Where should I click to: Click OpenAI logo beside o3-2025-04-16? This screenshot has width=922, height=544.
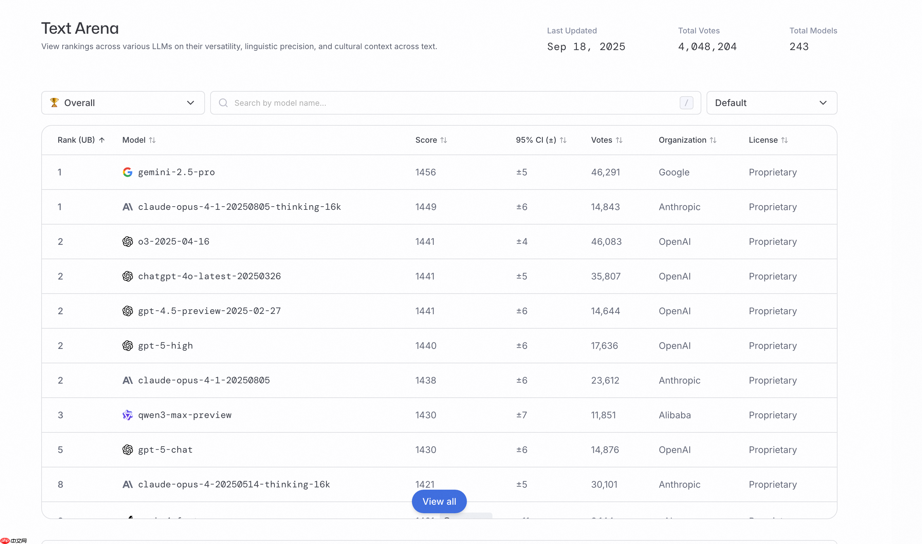pyautogui.click(x=127, y=242)
